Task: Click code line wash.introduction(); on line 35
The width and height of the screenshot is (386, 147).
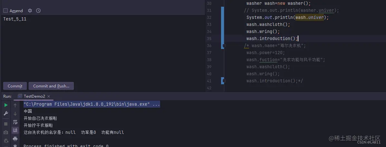Action: pyautogui.click(x=272, y=38)
